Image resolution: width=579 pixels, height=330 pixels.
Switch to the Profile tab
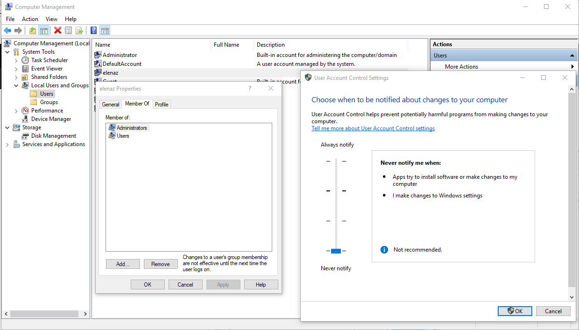click(162, 105)
